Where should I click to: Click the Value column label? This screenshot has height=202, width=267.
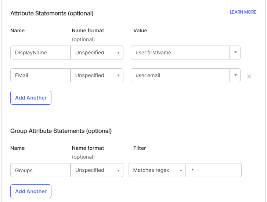pos(140,30)
